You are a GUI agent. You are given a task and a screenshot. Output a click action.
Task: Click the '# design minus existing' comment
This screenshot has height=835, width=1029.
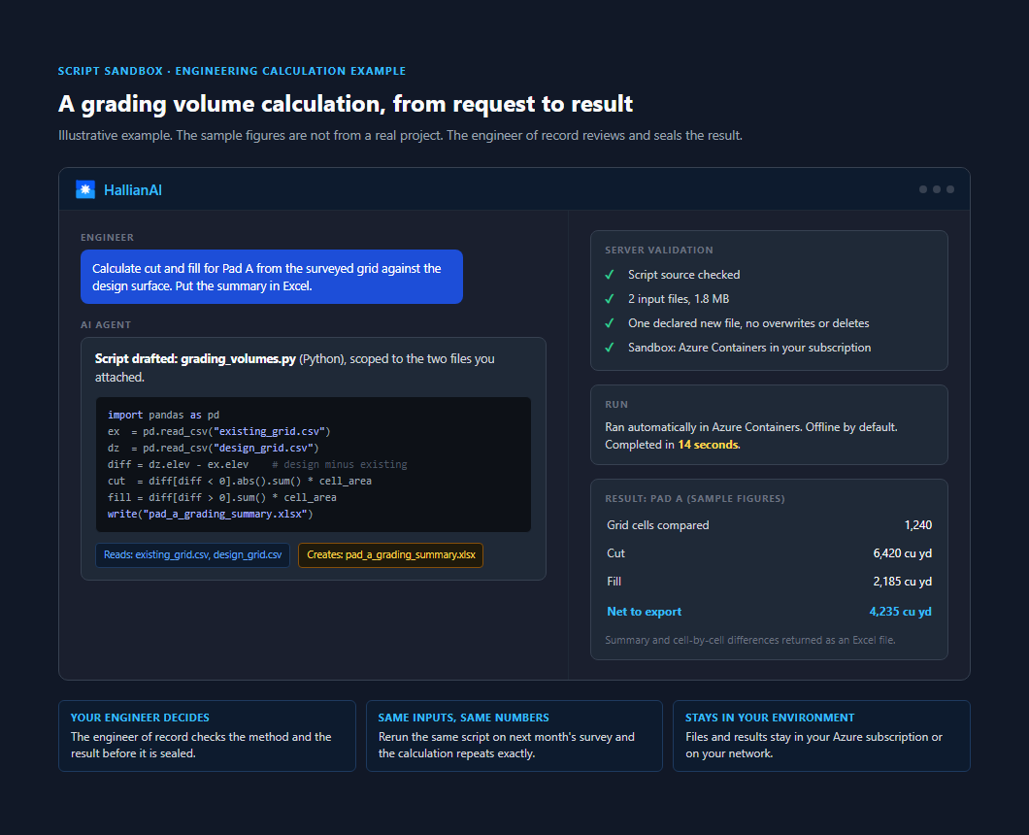[x=340, y=464]
